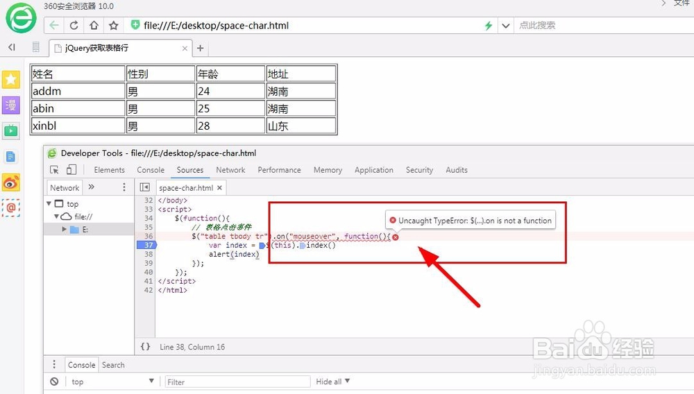Click the age cell showing 28
694x394 pixels.
click(x=230, y=126)
